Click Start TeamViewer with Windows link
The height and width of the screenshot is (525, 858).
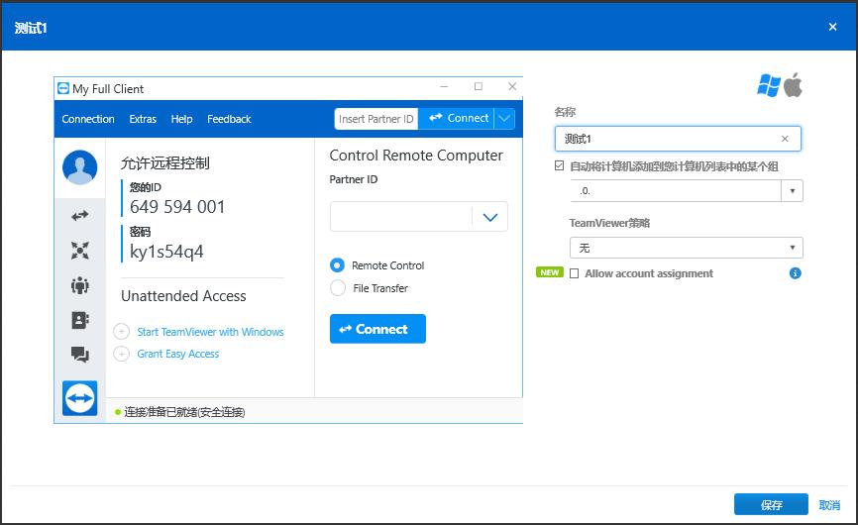(210, 332)
